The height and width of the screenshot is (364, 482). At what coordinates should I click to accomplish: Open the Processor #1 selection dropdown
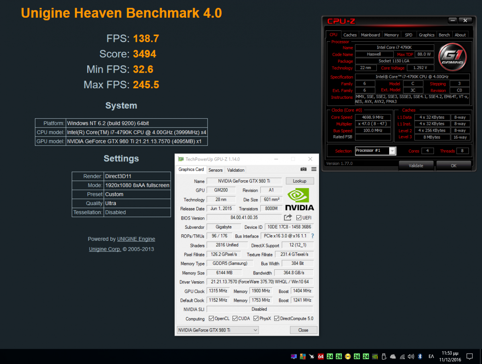[x=376, y=151]
